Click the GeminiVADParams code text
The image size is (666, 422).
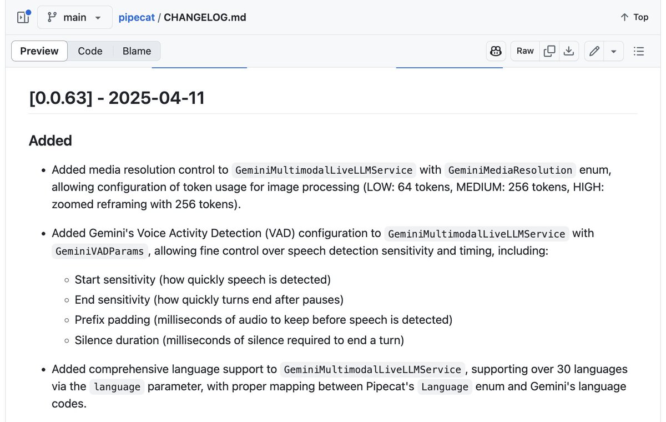[101, 252]
